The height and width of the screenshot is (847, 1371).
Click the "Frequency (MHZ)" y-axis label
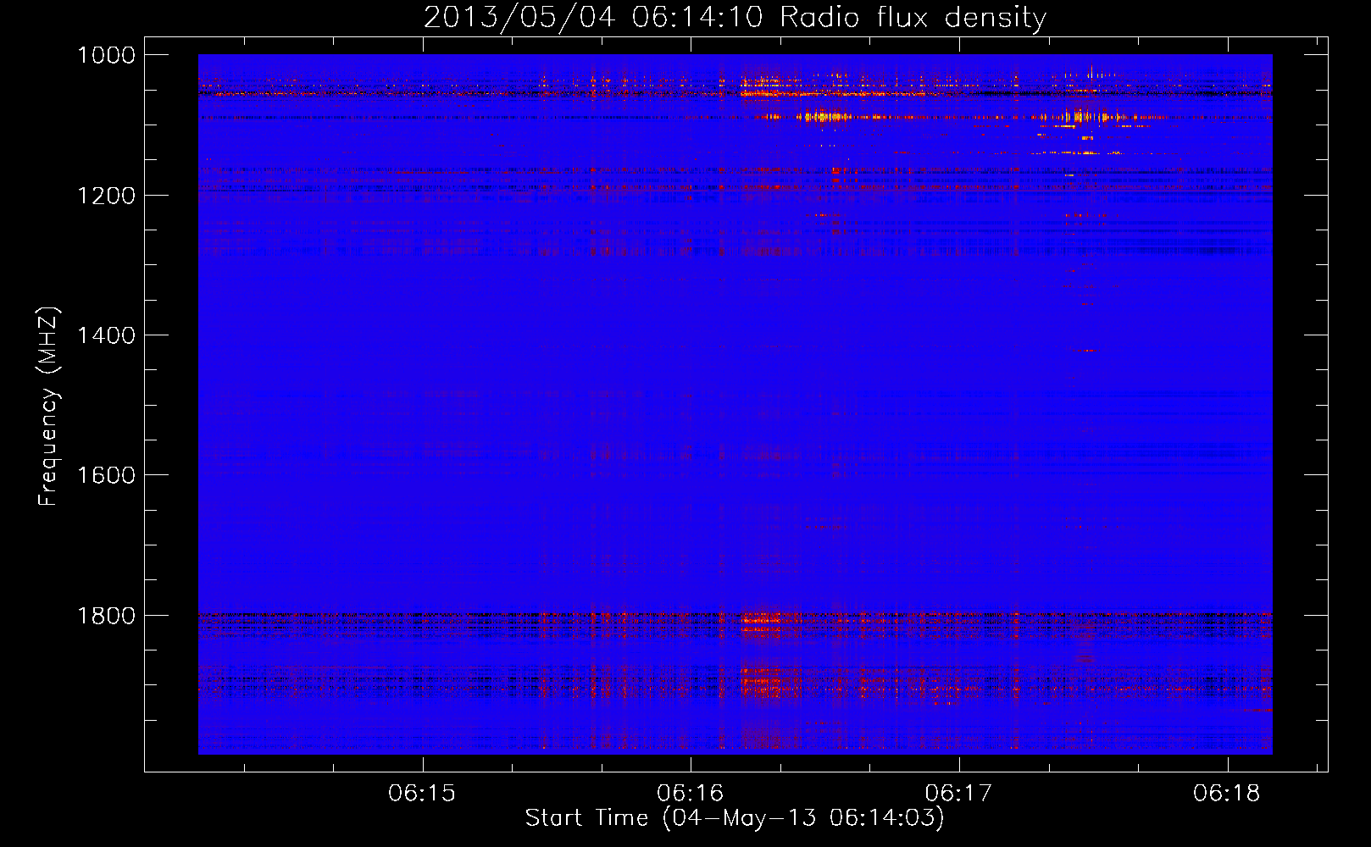point(49,407)
